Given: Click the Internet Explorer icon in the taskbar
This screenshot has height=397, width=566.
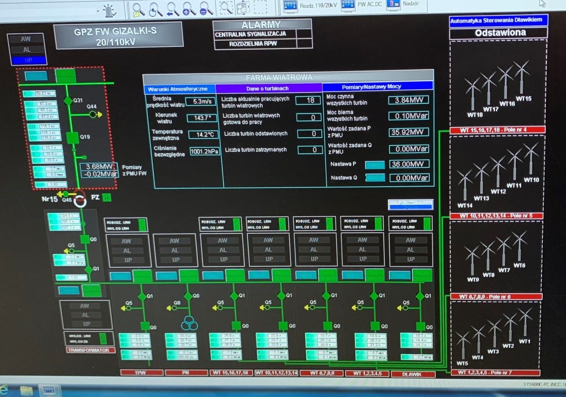Looking at the screenshot, I should 3,391.
